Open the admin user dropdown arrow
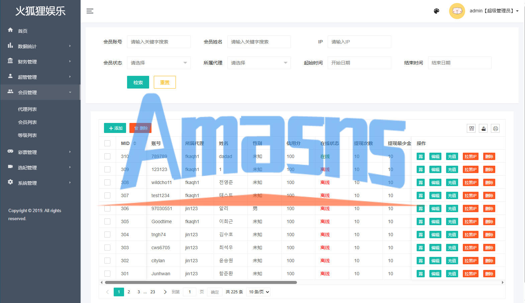525x303 pixels. point(517,11)
